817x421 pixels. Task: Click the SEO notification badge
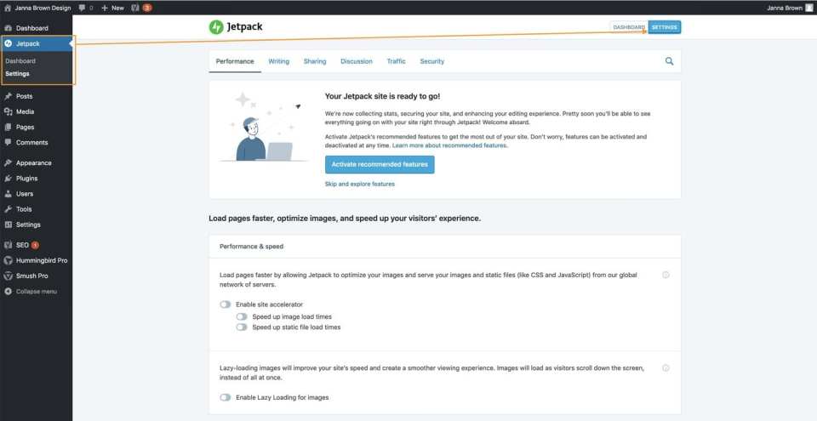(x=35, y=245)
